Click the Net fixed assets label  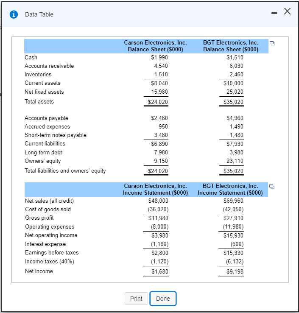coord(44,92)
